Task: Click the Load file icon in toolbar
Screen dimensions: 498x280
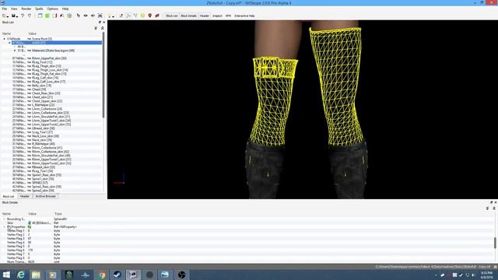Action: [5, 16]
